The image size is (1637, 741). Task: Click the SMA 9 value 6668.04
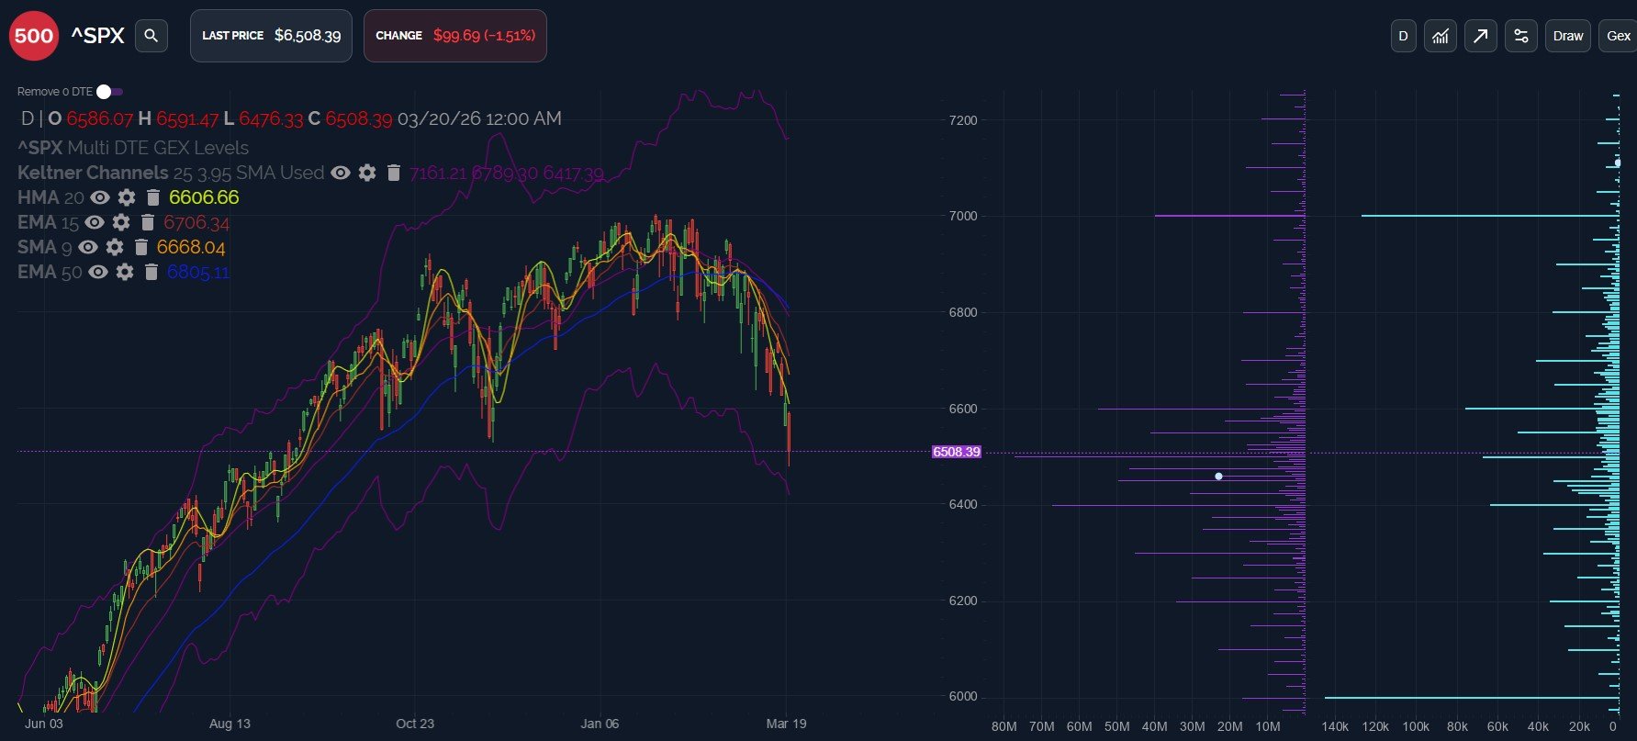[191, 247]
